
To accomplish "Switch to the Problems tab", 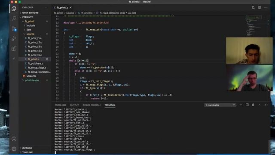I will pyautogui.click(x=61, y=105).
